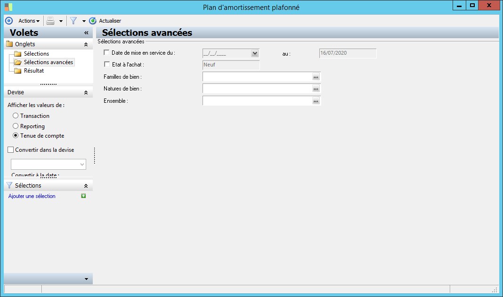Collapse the Devise section
This screenshot has height=297, width=503.
86,92
